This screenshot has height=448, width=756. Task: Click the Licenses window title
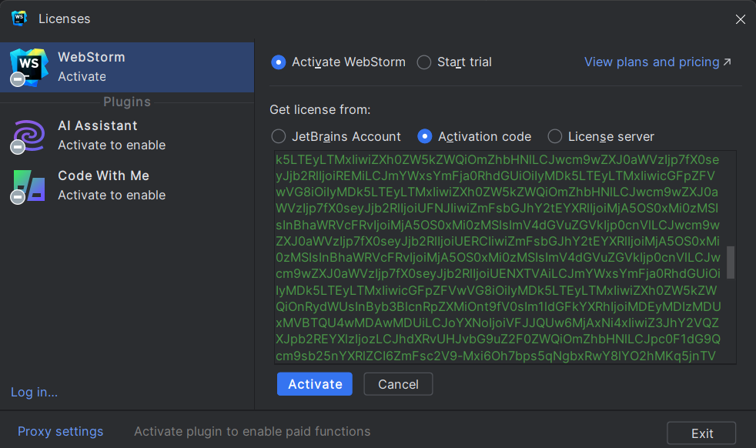tap(65, 18)
